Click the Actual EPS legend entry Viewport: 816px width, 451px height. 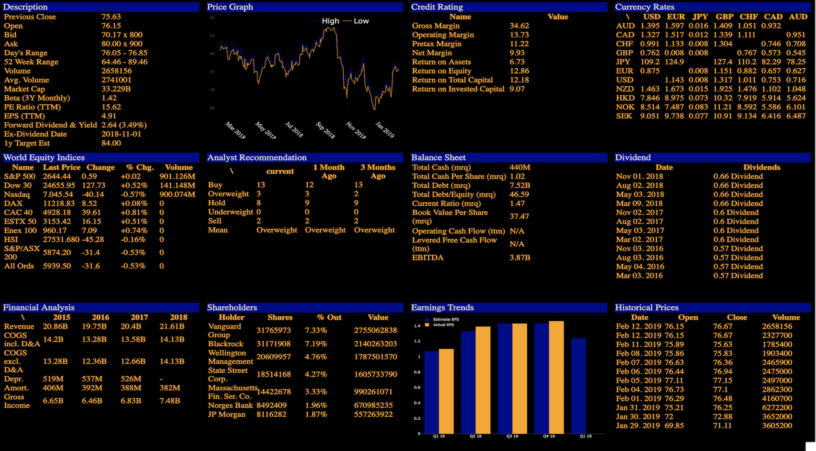tap(440, 325)
